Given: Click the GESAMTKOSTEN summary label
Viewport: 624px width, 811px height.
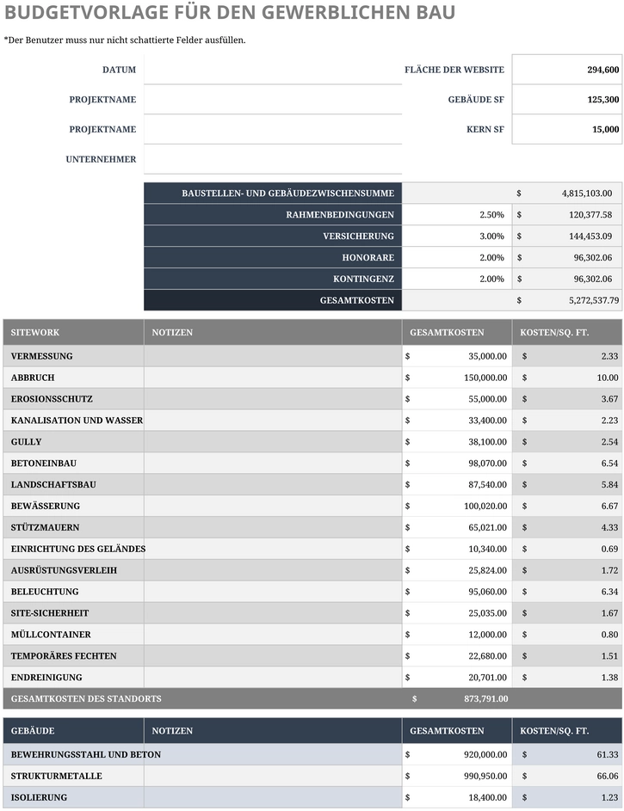Looking at the screenshot, I should click(x=357, y=300).
